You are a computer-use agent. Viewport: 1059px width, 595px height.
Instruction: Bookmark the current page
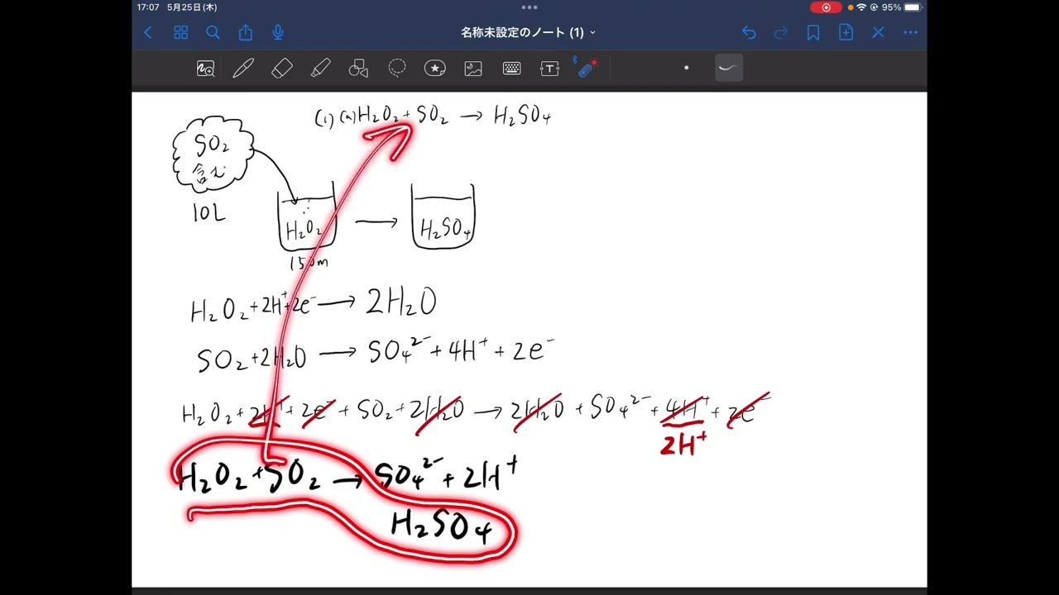[813, 33]
